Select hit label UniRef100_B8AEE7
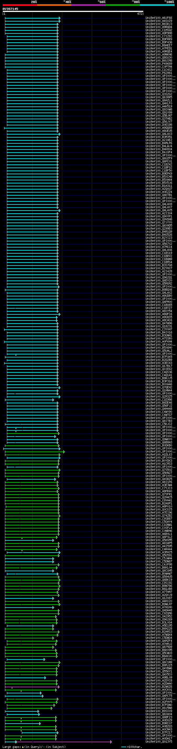The width and height of the screenshot is (177, 749). click(x=159, y=45)
